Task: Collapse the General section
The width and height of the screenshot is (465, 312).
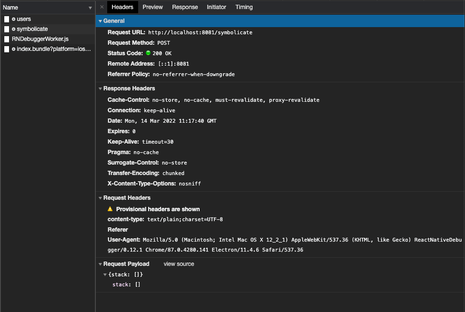Action: point(100,21)
